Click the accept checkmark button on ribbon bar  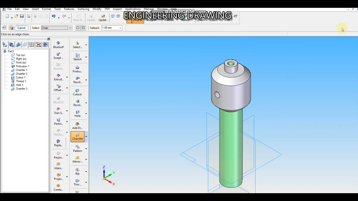pos(83,28)
